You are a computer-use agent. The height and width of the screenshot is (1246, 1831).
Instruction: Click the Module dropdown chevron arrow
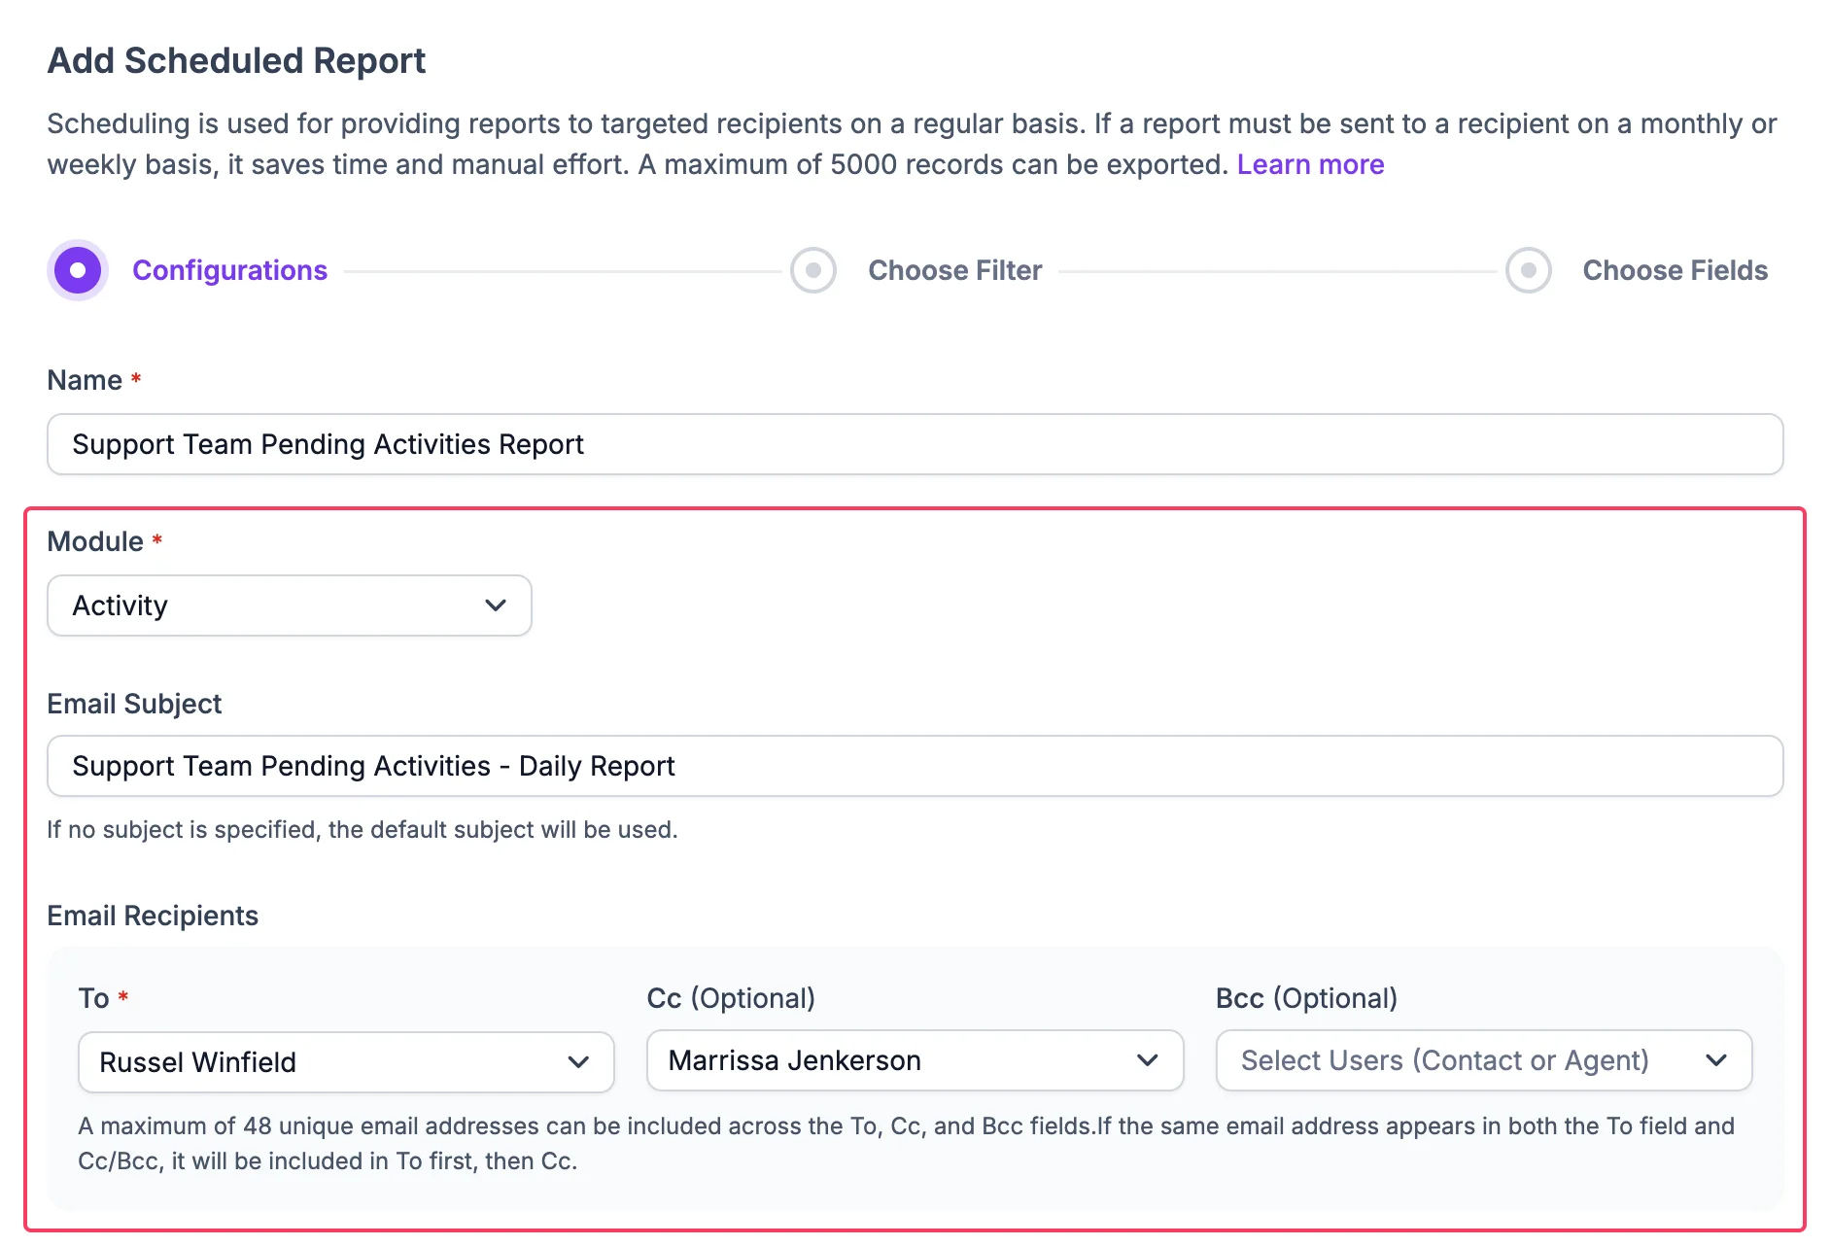[x=496, y=606]
